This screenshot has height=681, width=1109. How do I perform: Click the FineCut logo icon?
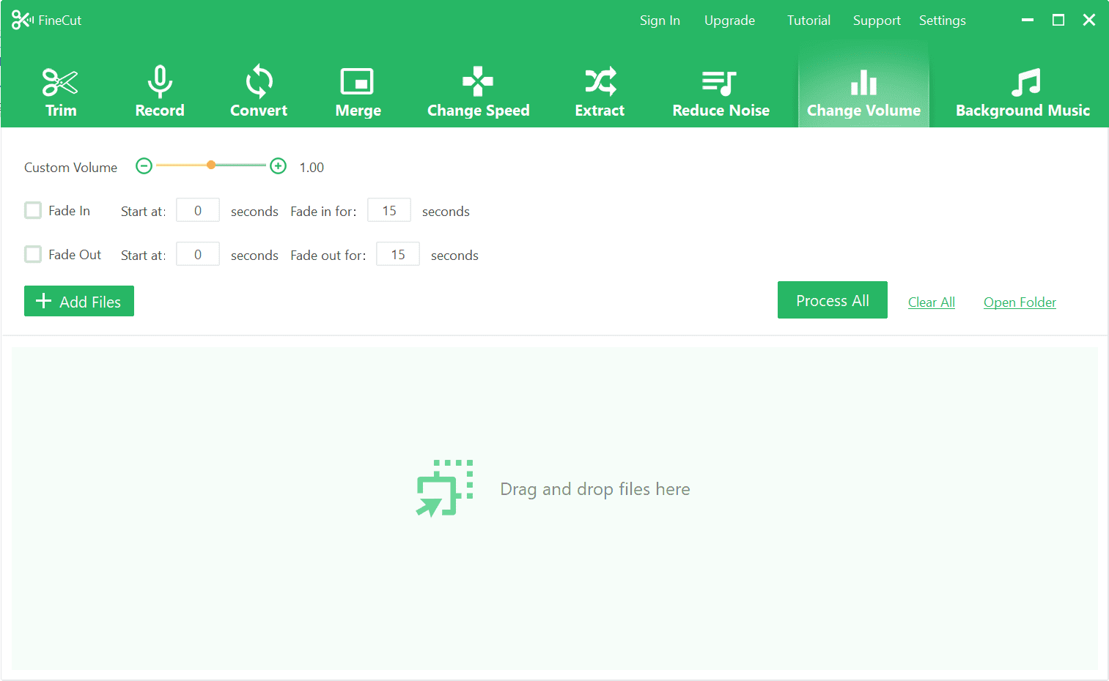22,21
